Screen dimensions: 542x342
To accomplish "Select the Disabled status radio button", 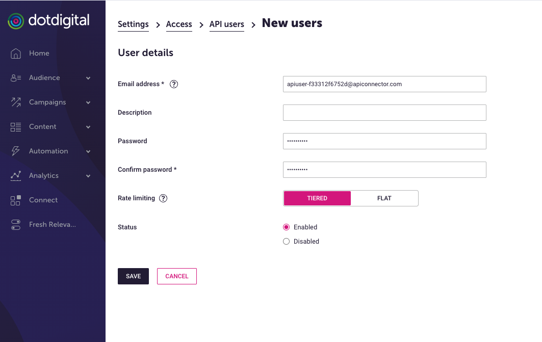I will point(286,242).
